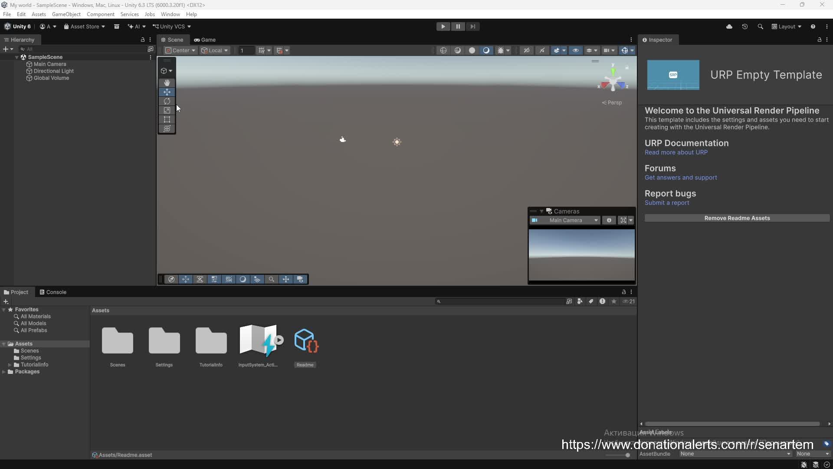Select the Rotate tool

click(x=167, y=101)
